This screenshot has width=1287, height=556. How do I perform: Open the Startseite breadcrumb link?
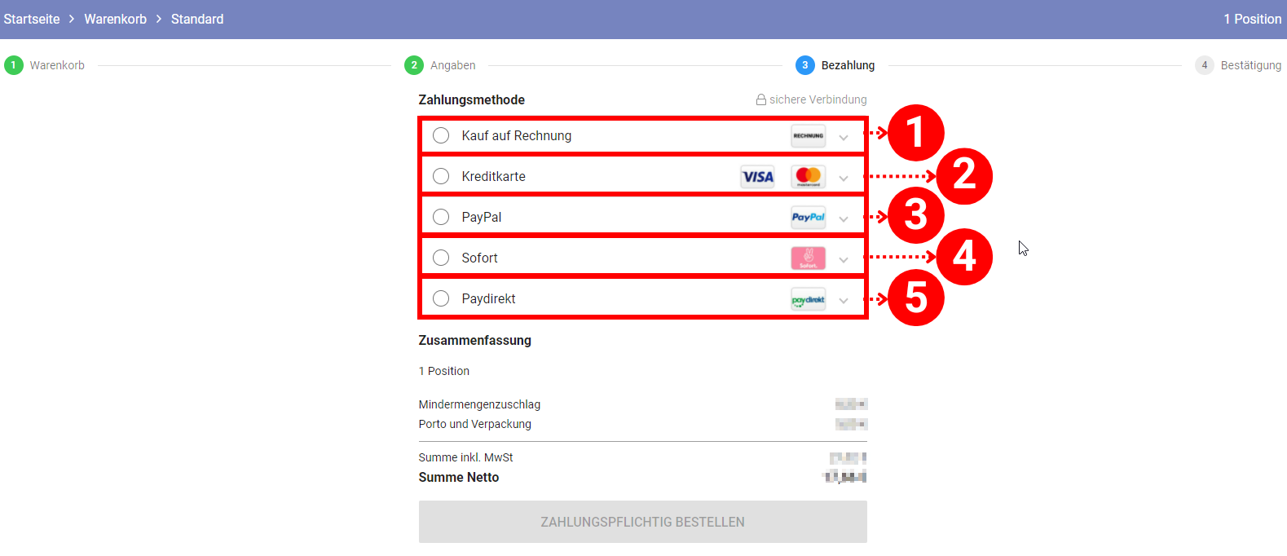click(32, 19)
